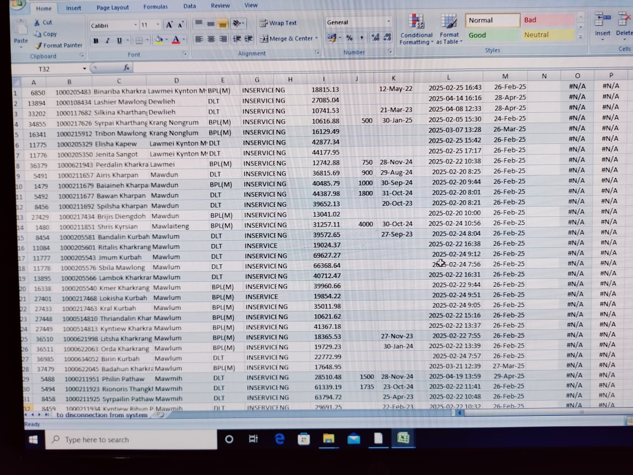
Task: Open the Calibri font name dropdown
Action: tap(135, 25)
